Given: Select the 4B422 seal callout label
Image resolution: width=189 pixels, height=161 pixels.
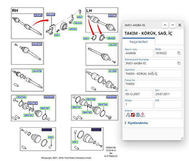Looking at the screenshot, I should pos(111,38).
